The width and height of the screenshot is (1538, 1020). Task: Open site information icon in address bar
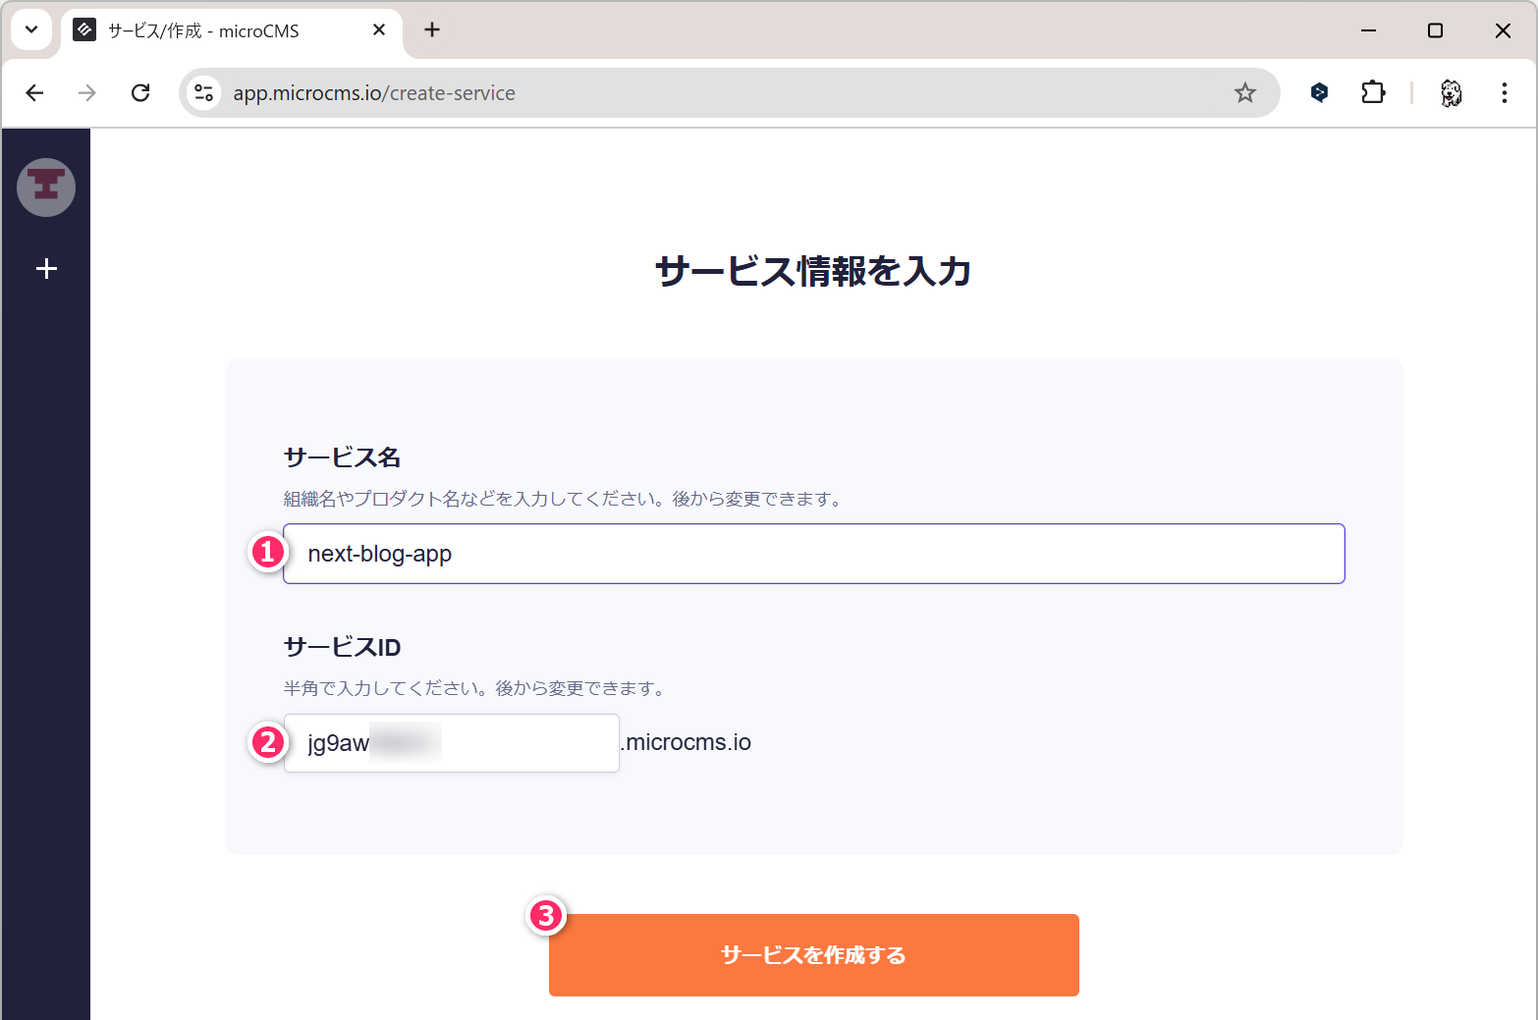pos(204,93)
